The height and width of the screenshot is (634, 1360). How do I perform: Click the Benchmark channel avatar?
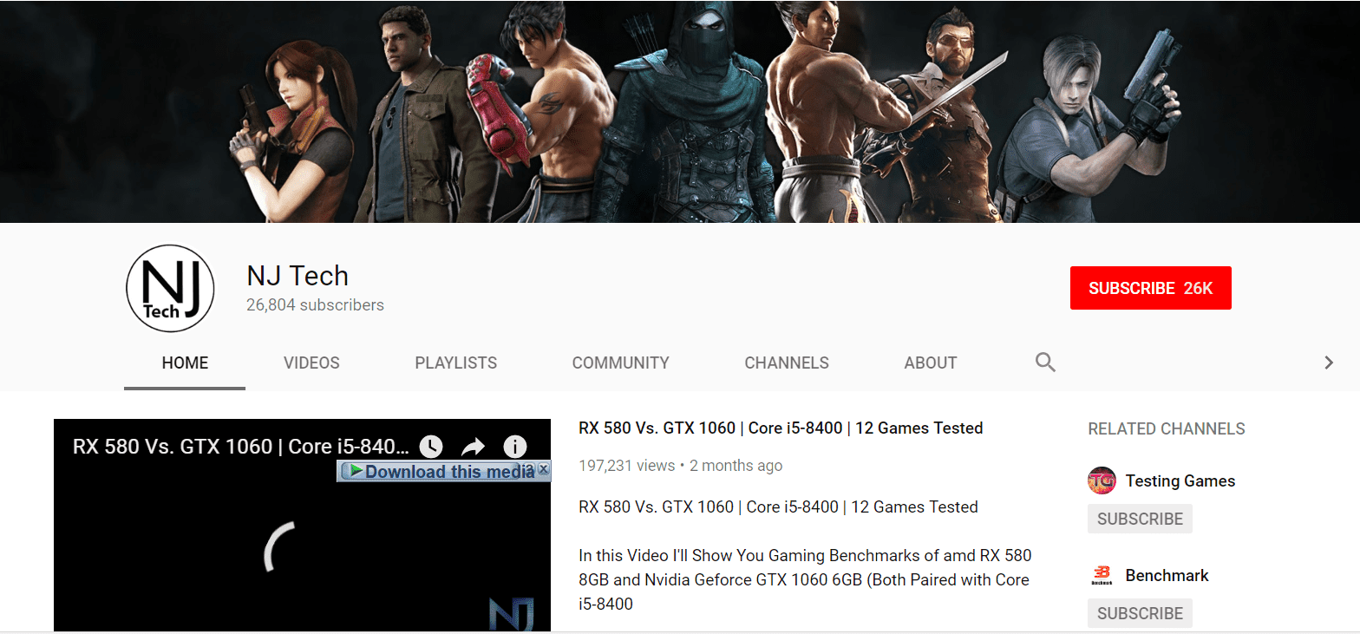[1102, 575]
